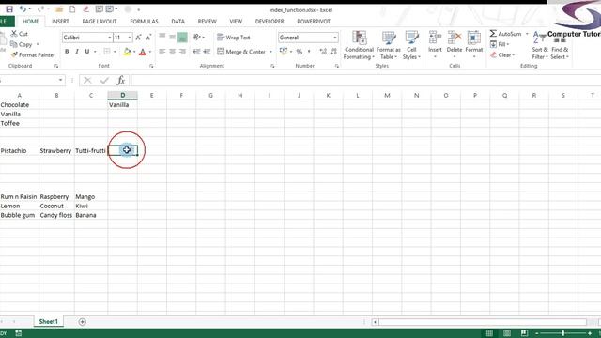Open Cell Styles gallery

(x=411, y=45)
